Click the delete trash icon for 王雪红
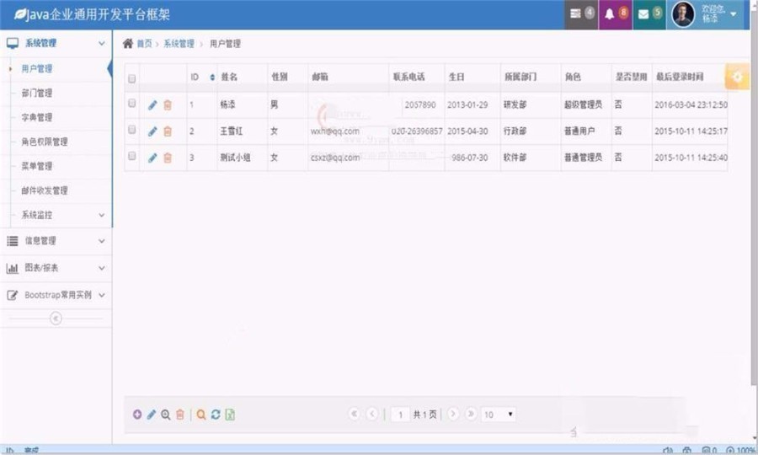 point(168,131)
